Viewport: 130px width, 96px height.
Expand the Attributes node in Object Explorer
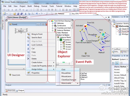(53, 23)
